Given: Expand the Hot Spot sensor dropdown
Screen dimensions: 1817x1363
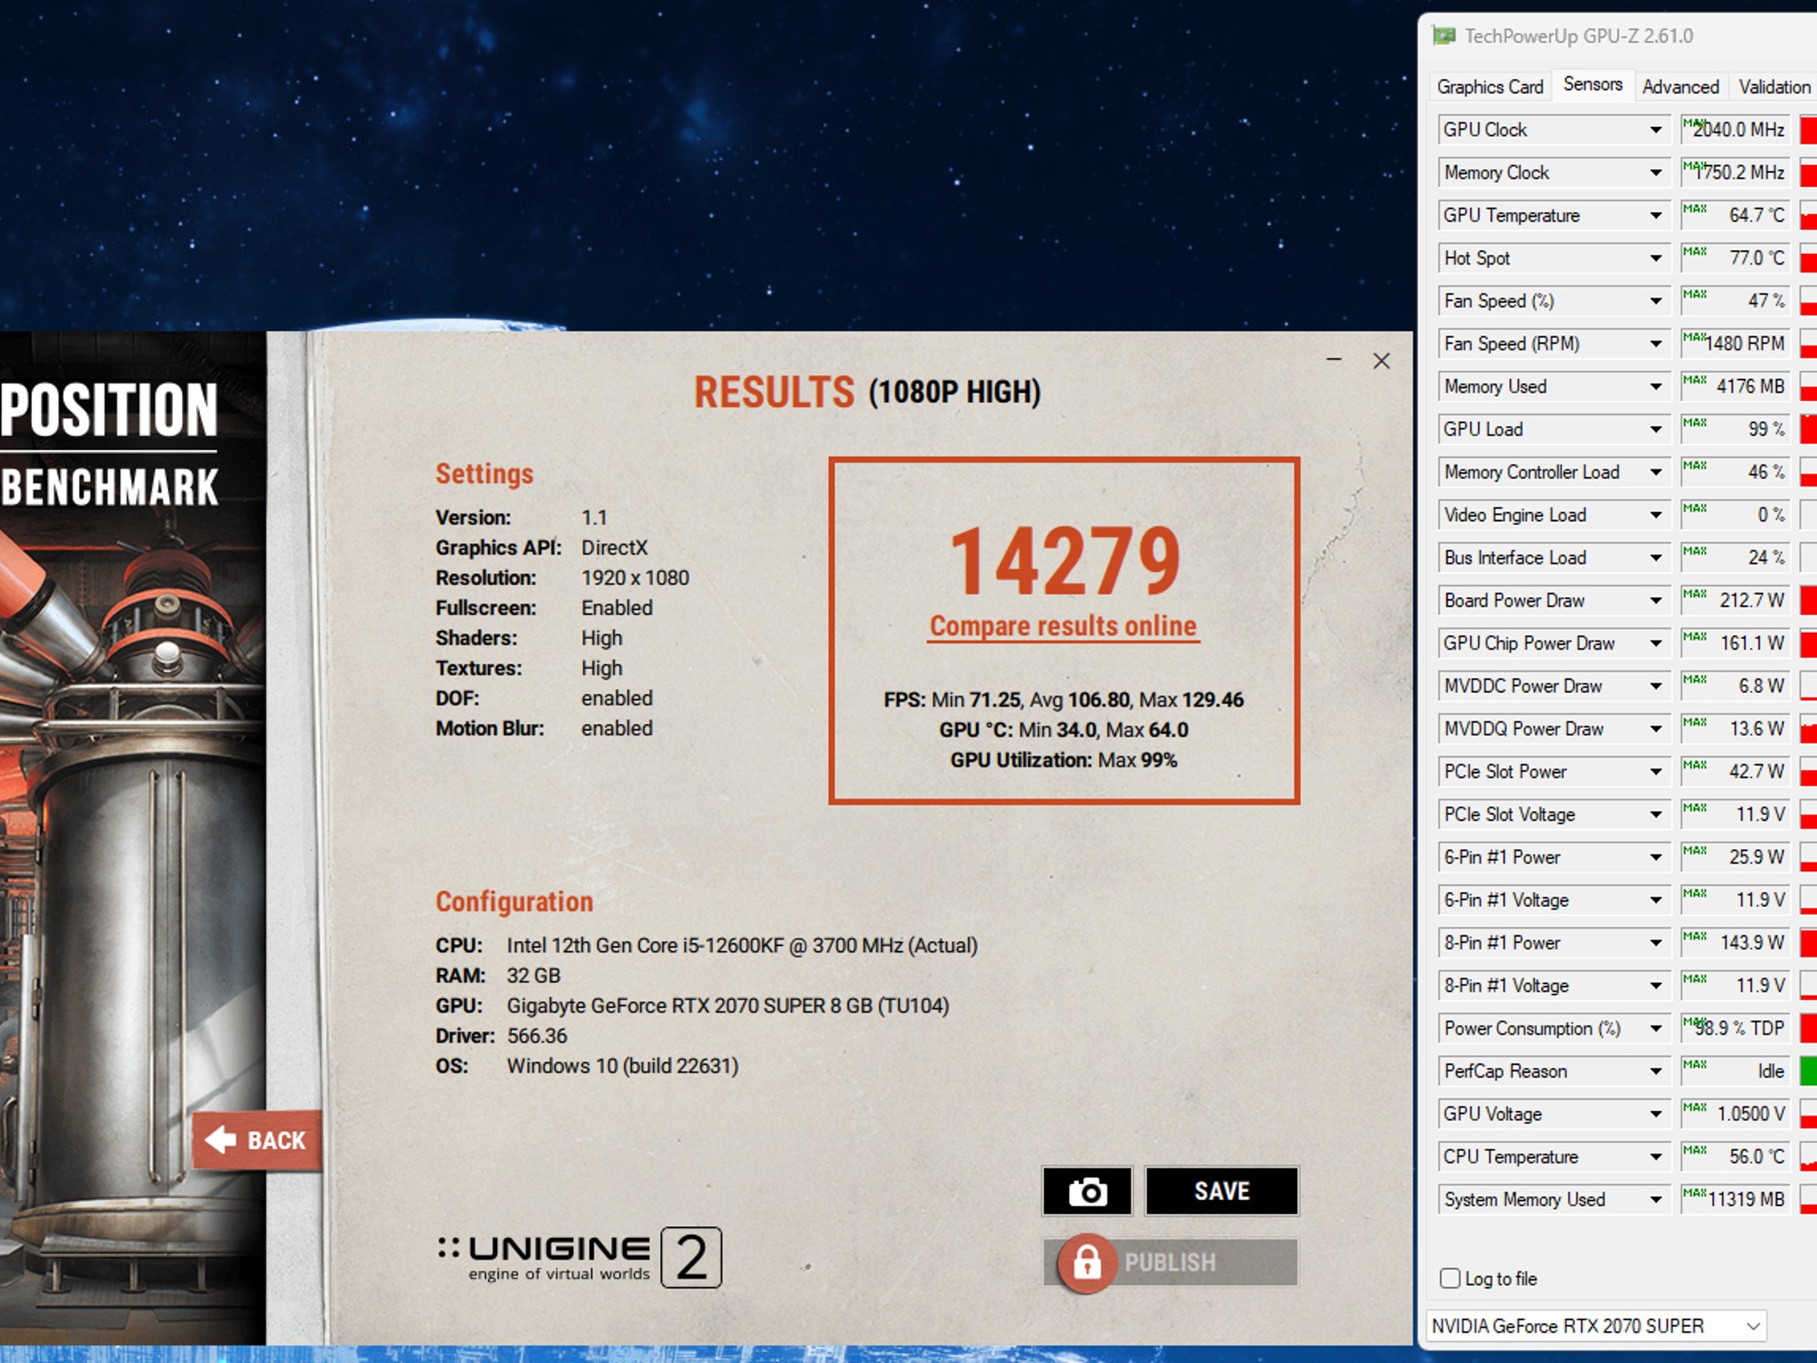Looking at the screenshot, I should (x=1656, y=258).
